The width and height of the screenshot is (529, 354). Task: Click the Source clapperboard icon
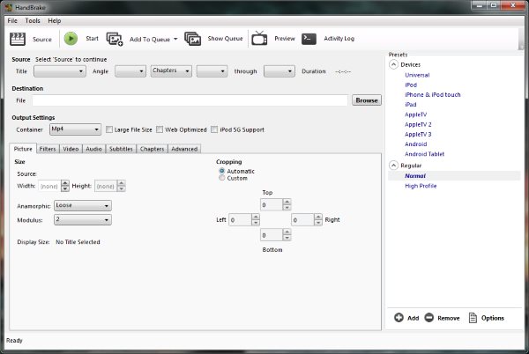click(x=18, y=39)
